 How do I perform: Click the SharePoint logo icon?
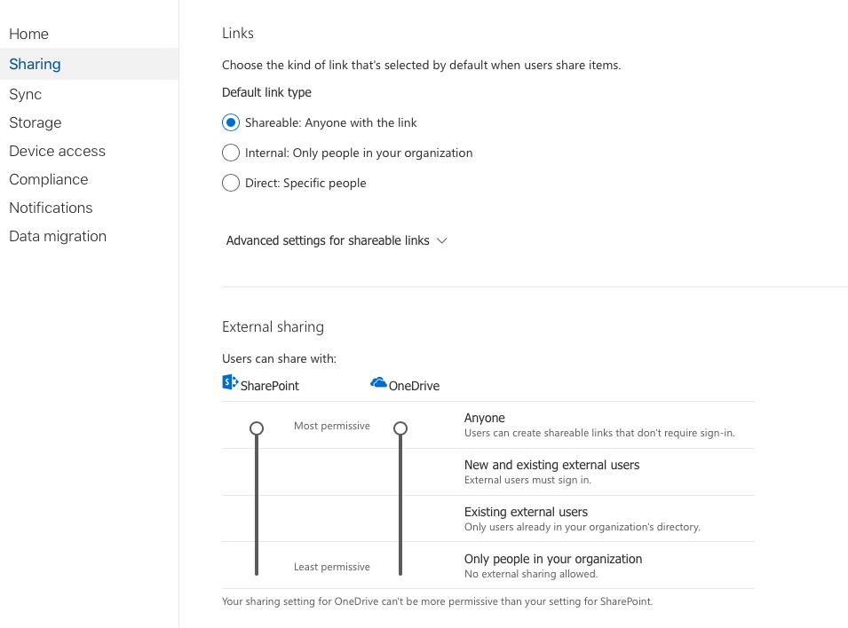[x=230, y=382]
